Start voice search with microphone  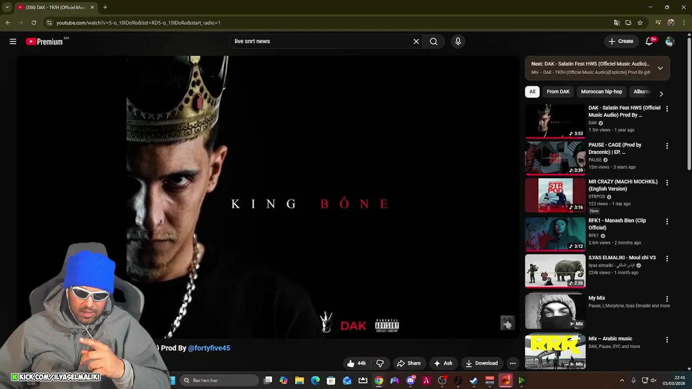click(x=458, y=41)
